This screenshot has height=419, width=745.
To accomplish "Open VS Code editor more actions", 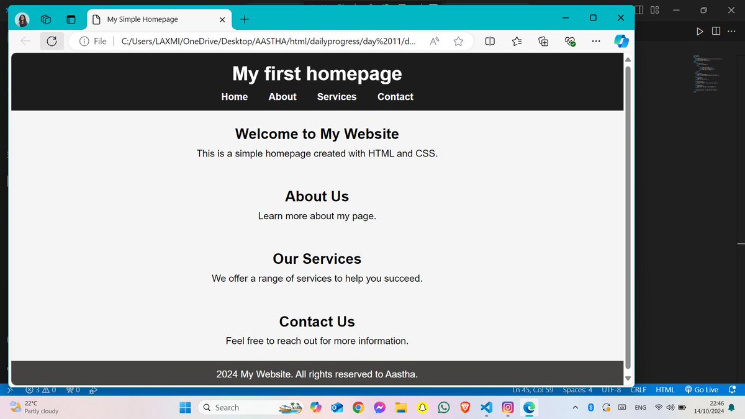I will coord(730,31).
